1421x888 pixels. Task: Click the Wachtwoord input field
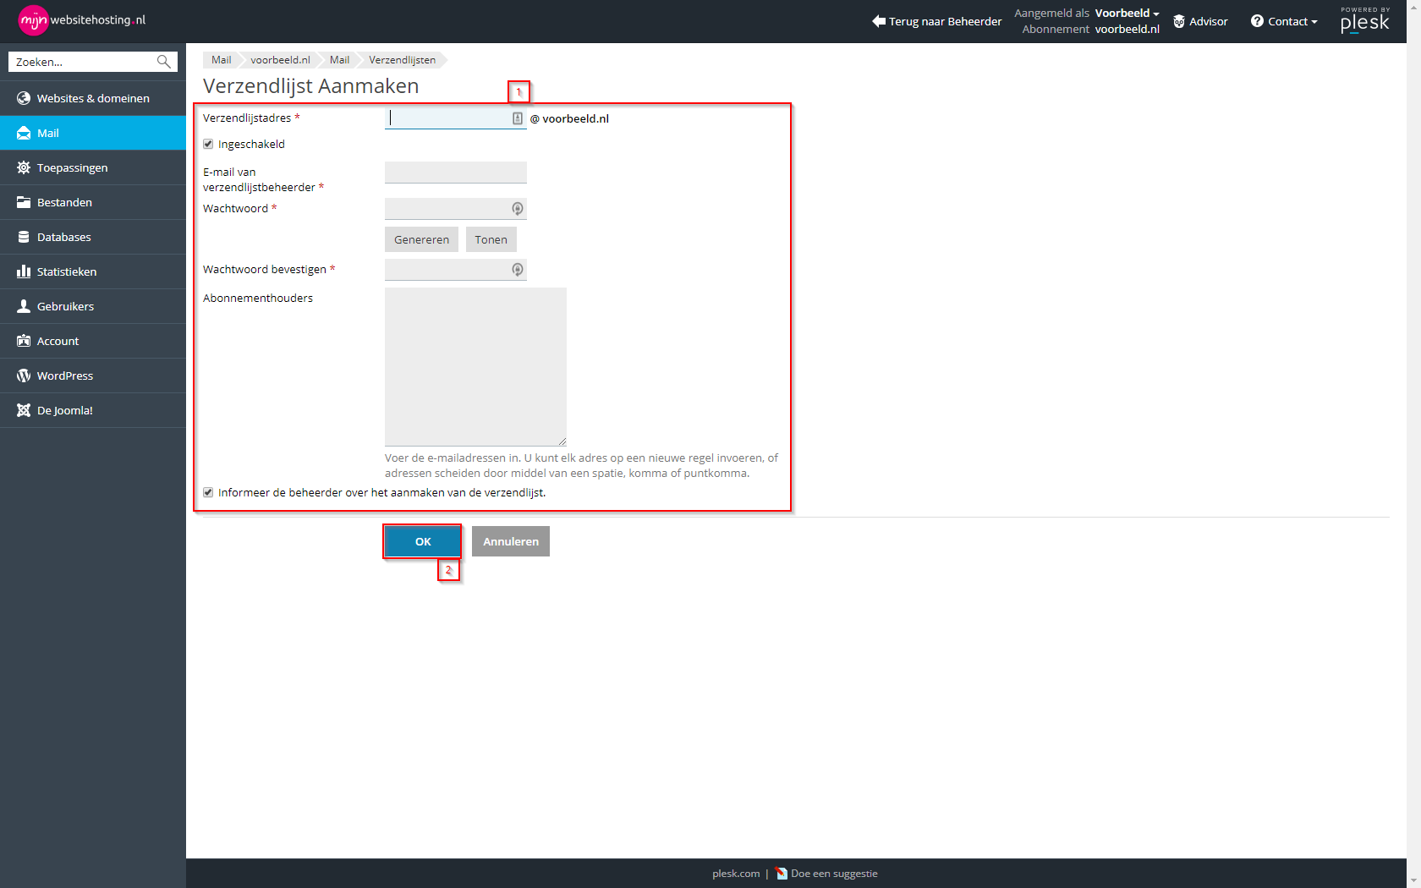[x=455, y=209]
